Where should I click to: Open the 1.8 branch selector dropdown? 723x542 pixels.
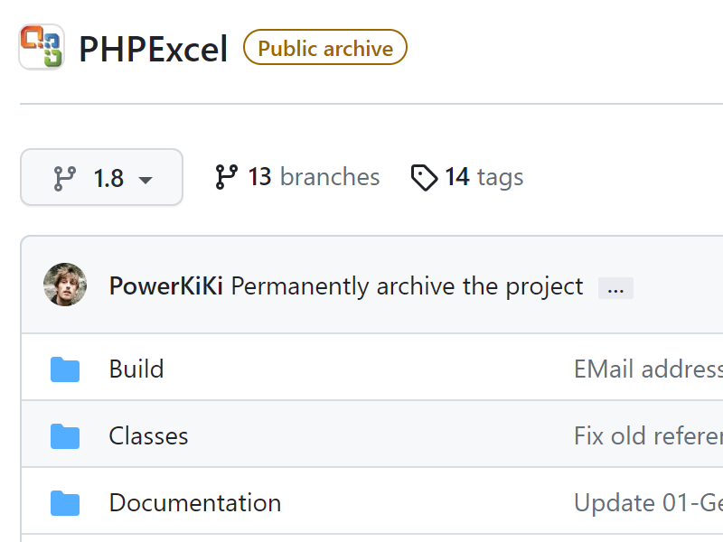click(x=101, y=177)
